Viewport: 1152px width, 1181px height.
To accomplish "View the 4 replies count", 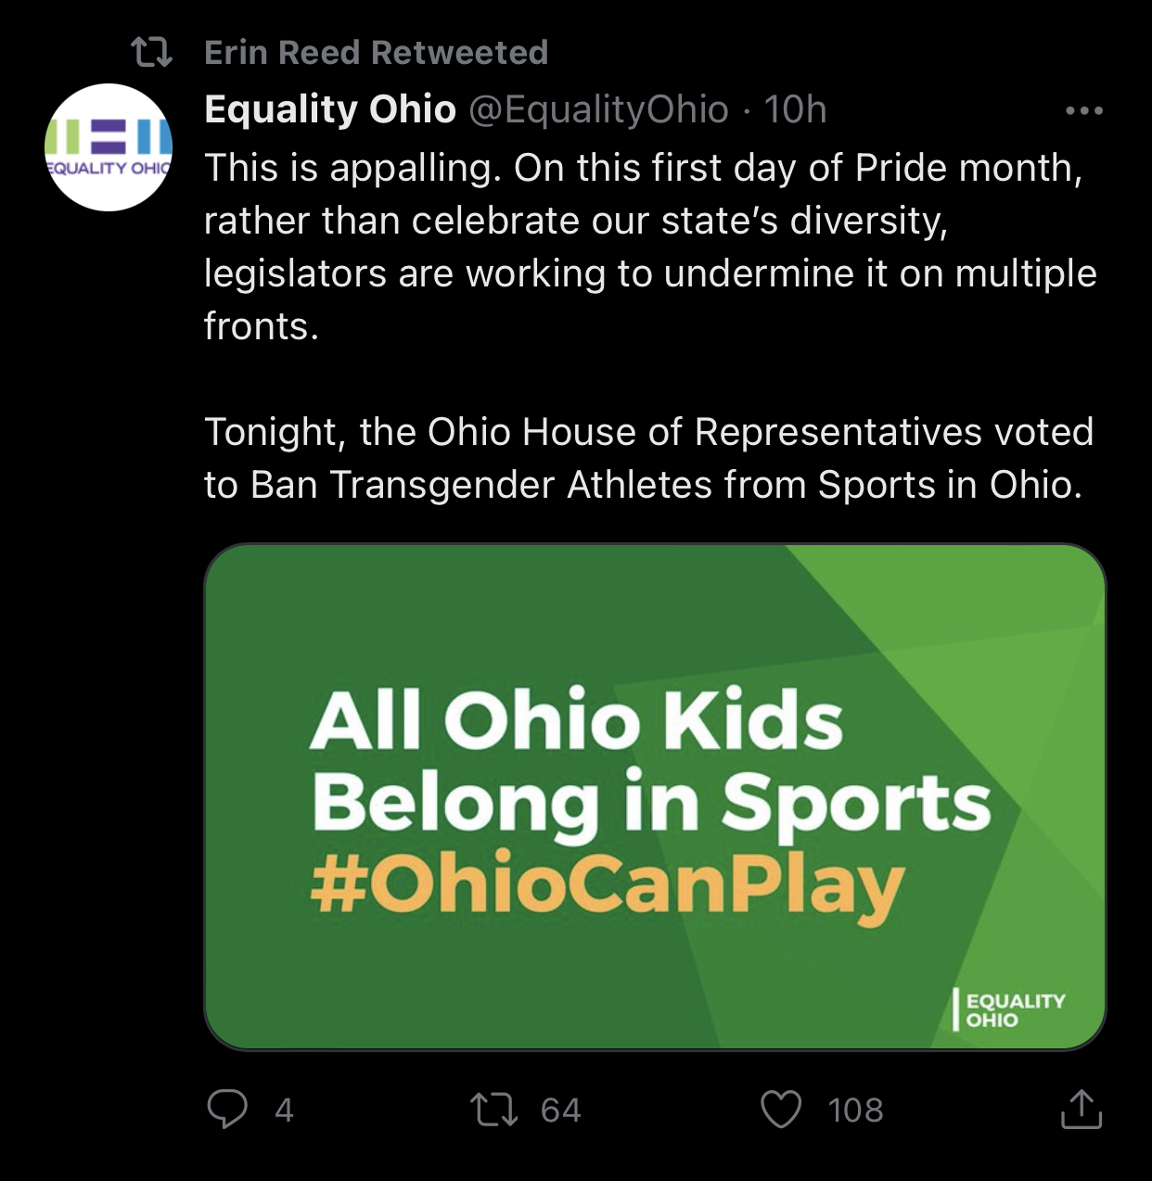I will 284,1110.
